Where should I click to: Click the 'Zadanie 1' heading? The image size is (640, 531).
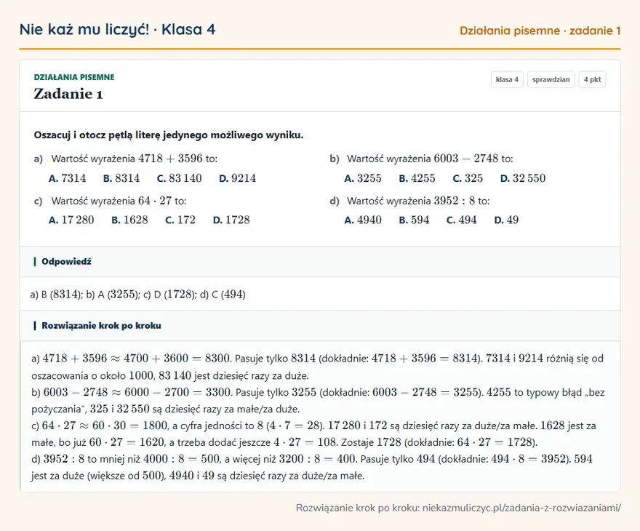coord(68,94)
